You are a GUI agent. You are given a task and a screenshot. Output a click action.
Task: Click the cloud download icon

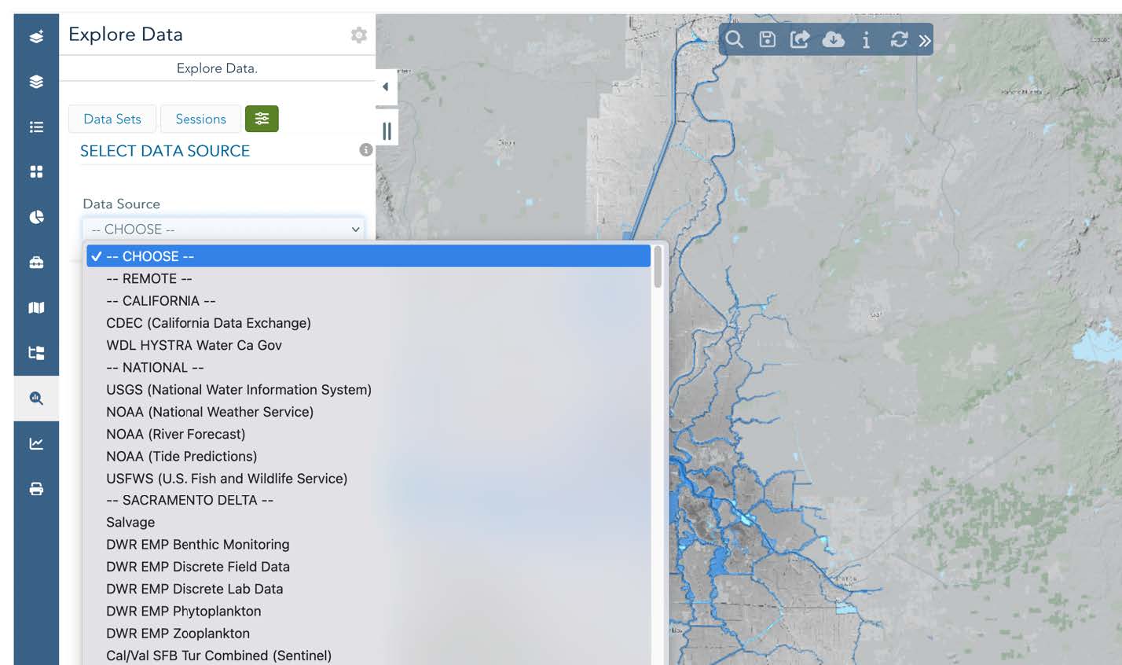click(833, 39)
